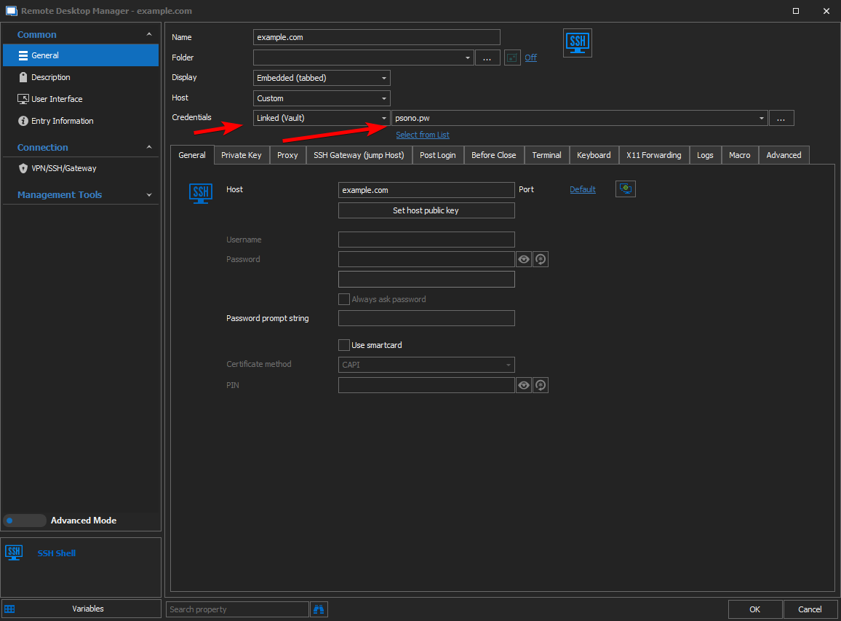
Task: Select the SSH Shell icon in bottom panel
Action: tap(14, 553)
